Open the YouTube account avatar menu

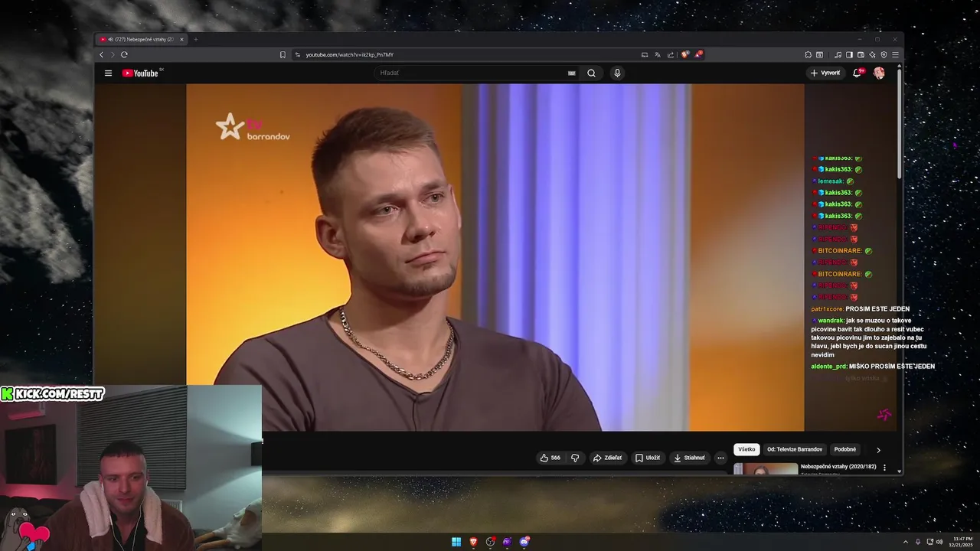[x=879, y=73]
